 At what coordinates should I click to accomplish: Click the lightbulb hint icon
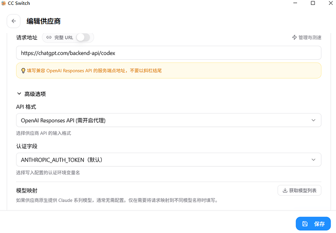(x=23, y=71)
